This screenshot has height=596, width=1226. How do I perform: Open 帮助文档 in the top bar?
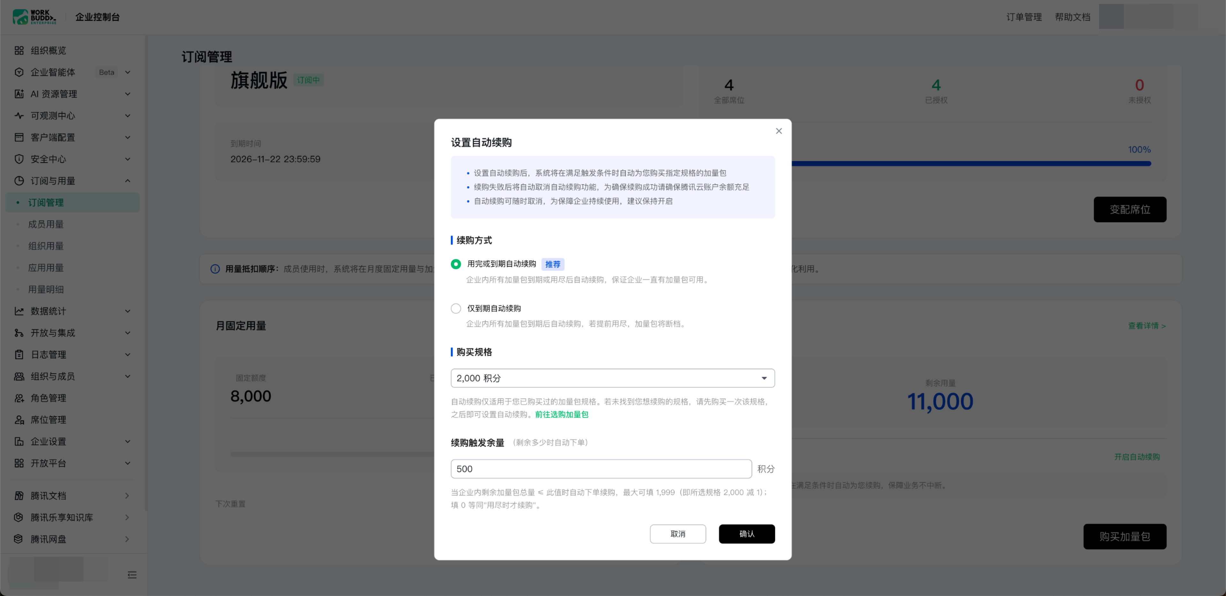click(1072, 17)
